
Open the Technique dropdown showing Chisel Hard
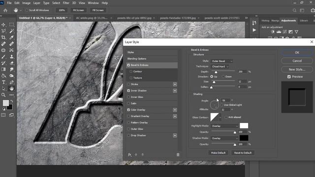coord(220,66)
